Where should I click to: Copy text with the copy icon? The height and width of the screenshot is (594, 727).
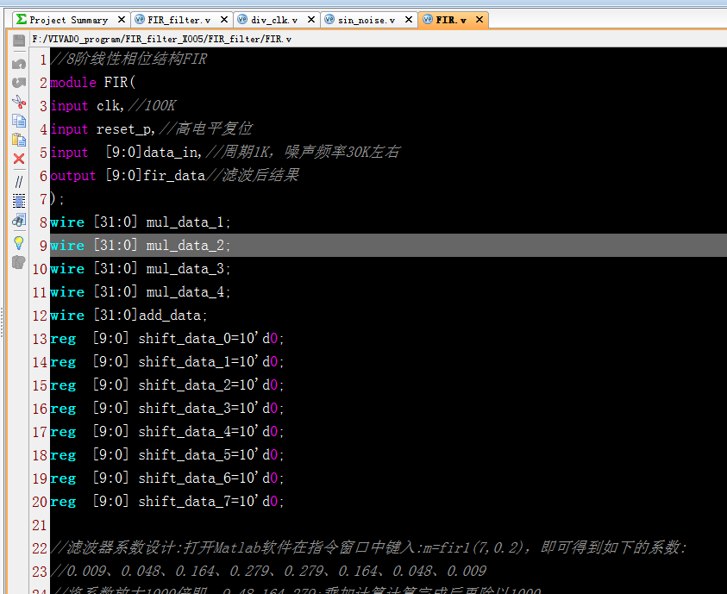click(x=18, y=122)
